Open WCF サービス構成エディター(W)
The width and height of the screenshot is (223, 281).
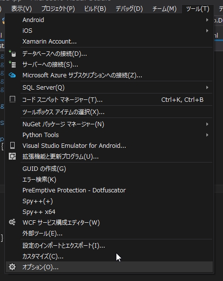point(109,222)
